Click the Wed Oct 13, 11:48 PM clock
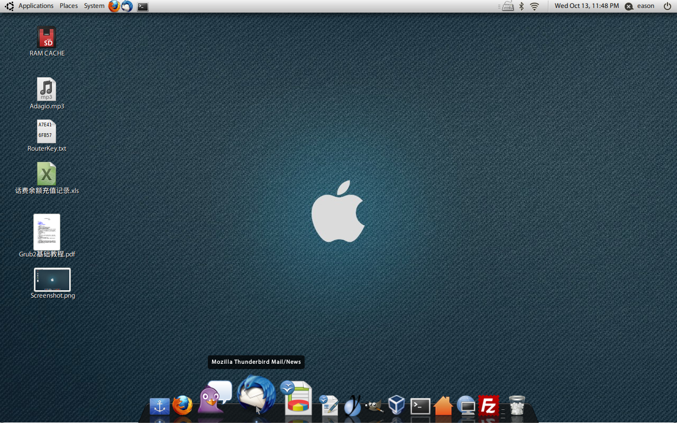 pyautogui.click(x=587, y=6)
